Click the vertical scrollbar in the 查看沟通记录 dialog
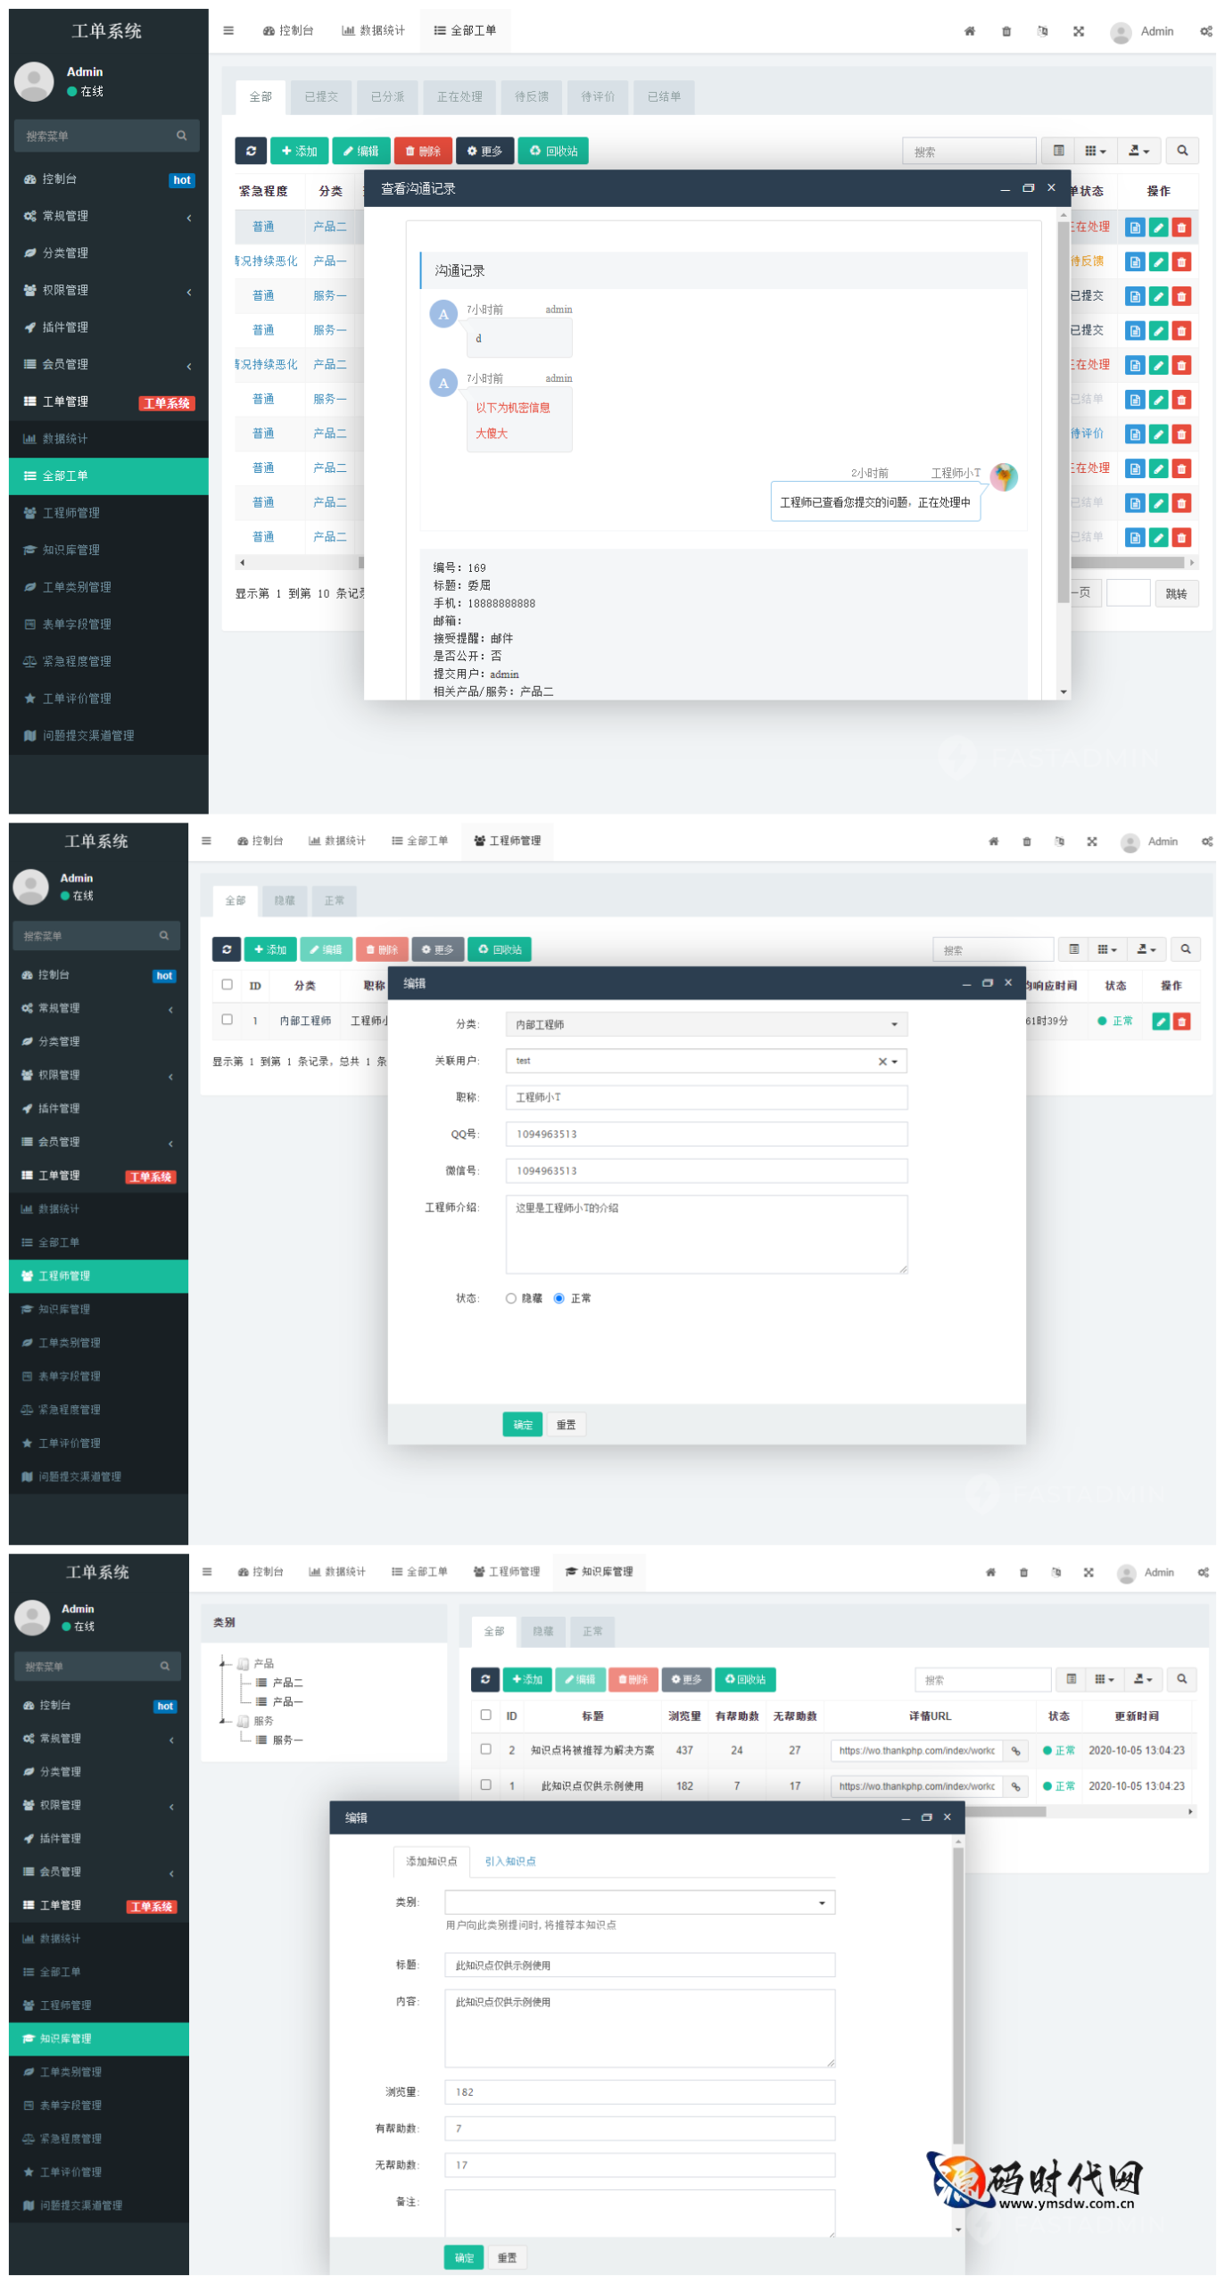Image resolution: width=1225 pixels, height=2284 pixels. pos(1063,401)
